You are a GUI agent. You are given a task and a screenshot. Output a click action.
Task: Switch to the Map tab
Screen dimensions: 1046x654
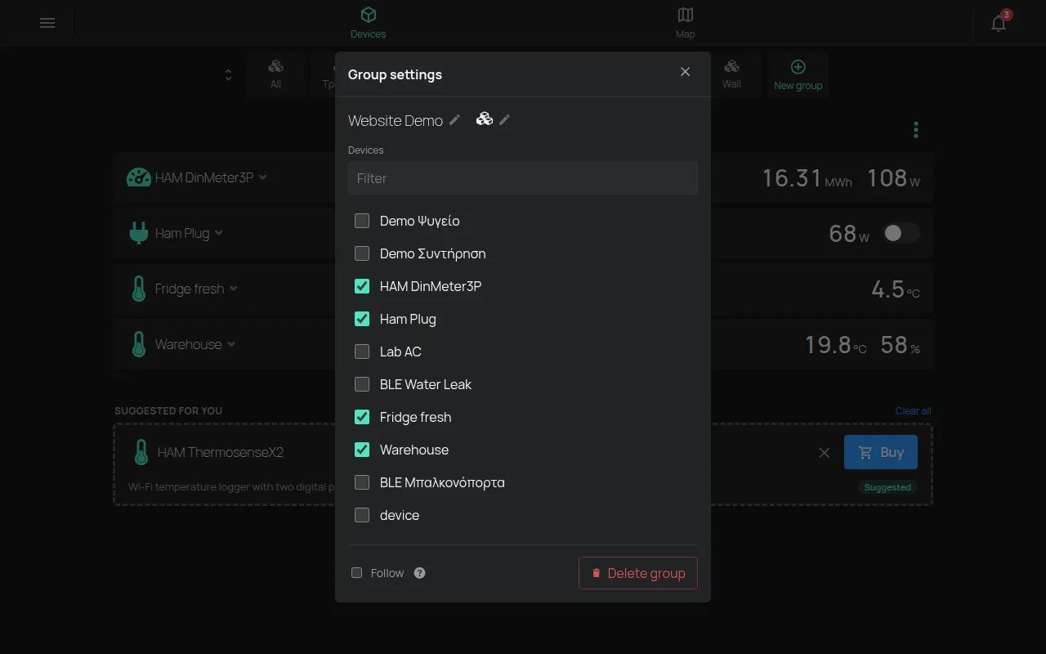685,23
